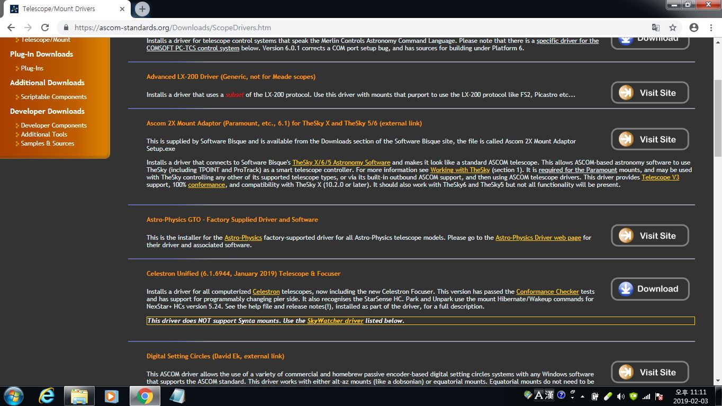Toggle the Hanja conversion IME button
The width and height of the screenshot is (722, 406).
tap(549, 395)
